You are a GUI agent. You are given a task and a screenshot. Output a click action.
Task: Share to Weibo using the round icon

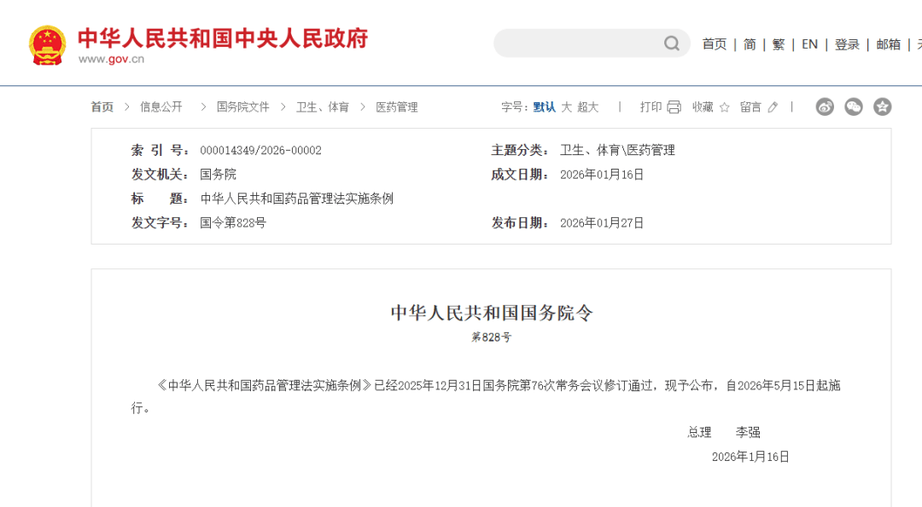[825, 107]
